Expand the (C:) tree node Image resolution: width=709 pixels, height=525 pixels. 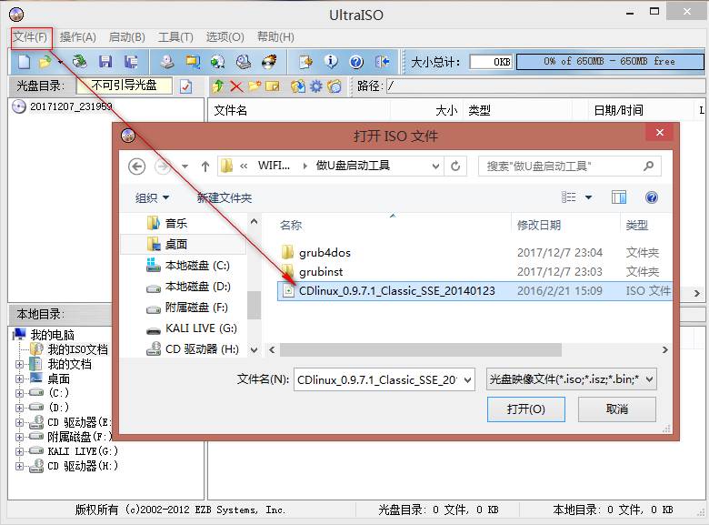tap(19, 393)
